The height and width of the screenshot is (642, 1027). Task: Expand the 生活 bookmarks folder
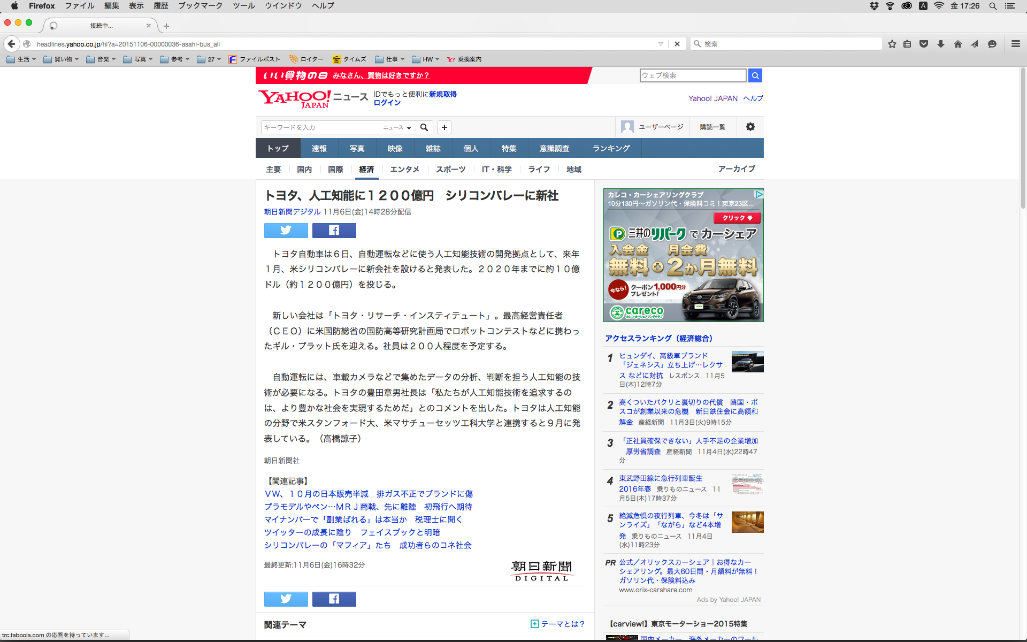pyautogui.click(x=21, y=59)
